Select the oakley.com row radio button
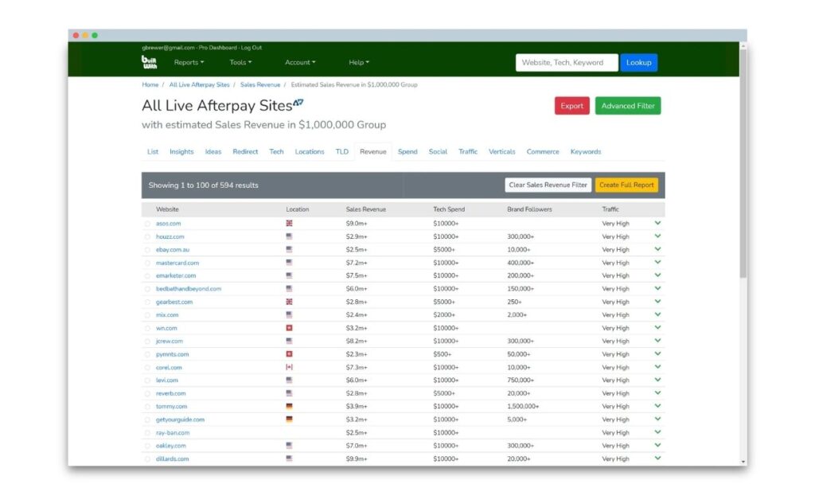The width and height of the screenshot is (815, 484). tap(147, 446)
